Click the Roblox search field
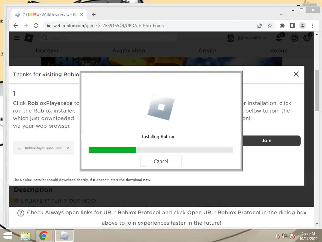Viewport: 322px width, 242px height. tap(109, 38)
